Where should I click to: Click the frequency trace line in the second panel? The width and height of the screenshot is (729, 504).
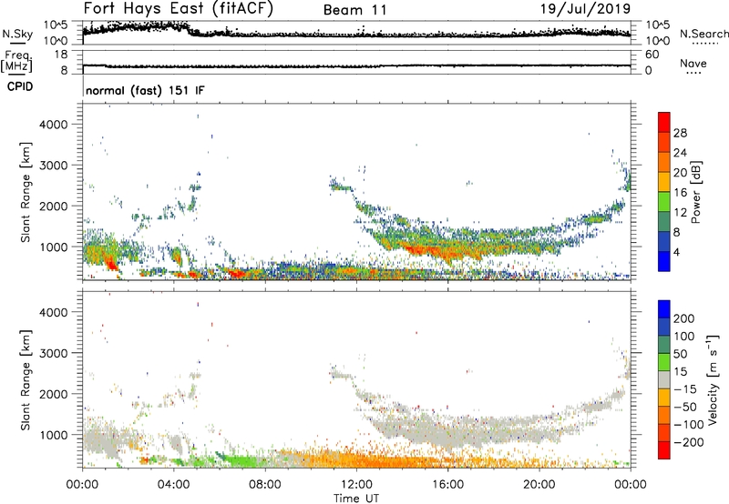[x=356, y=66]
